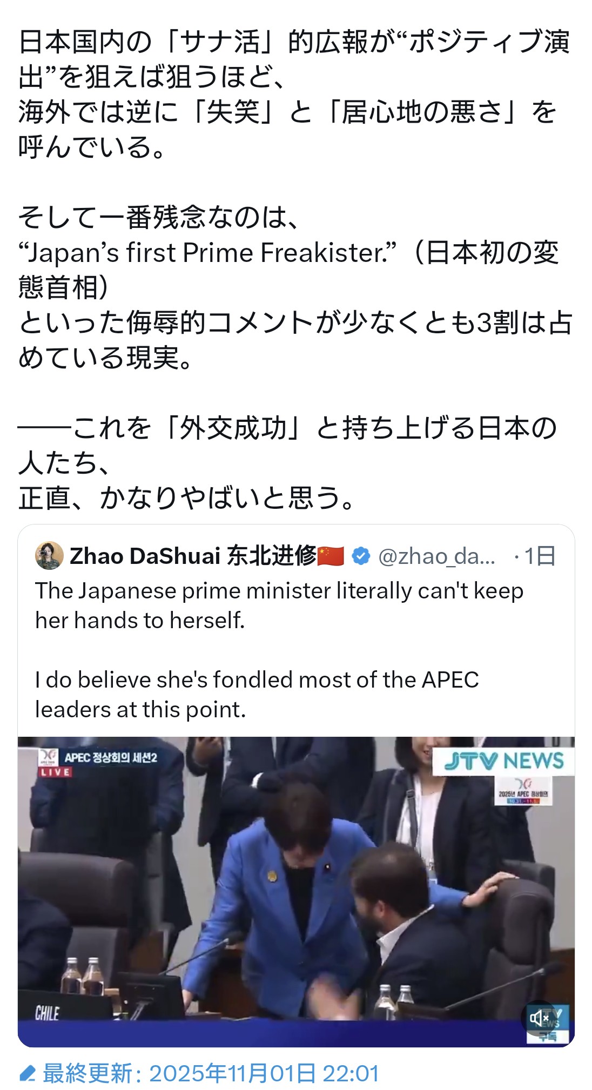Screen dimensions: 592x1090
Task: Open the quoted post's 1日 timestamp
Action: pyautogui.click(x=540, y=556)
